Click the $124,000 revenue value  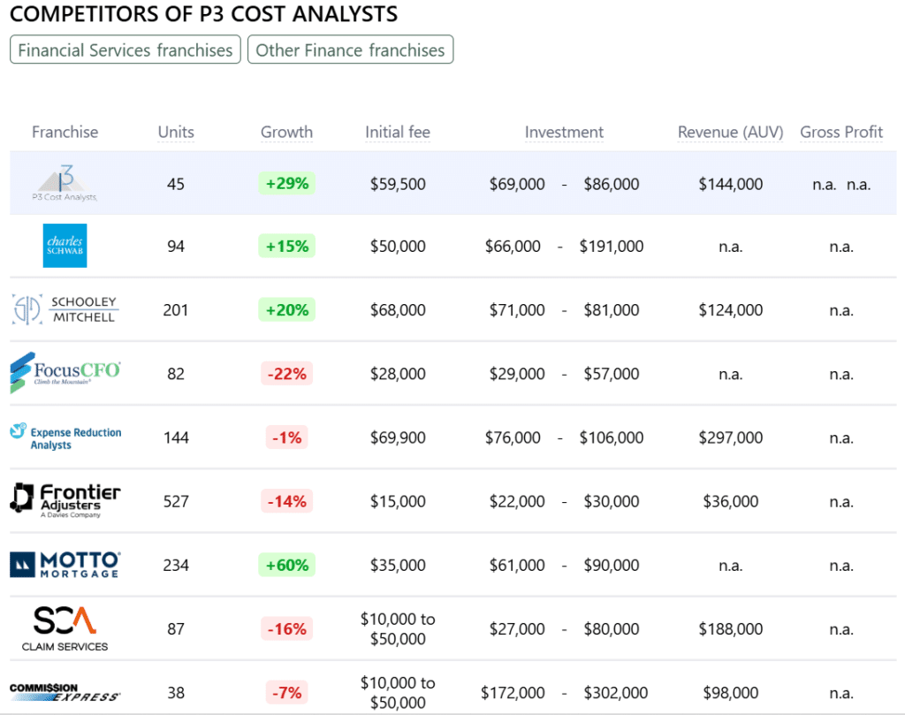coord(730,310)
